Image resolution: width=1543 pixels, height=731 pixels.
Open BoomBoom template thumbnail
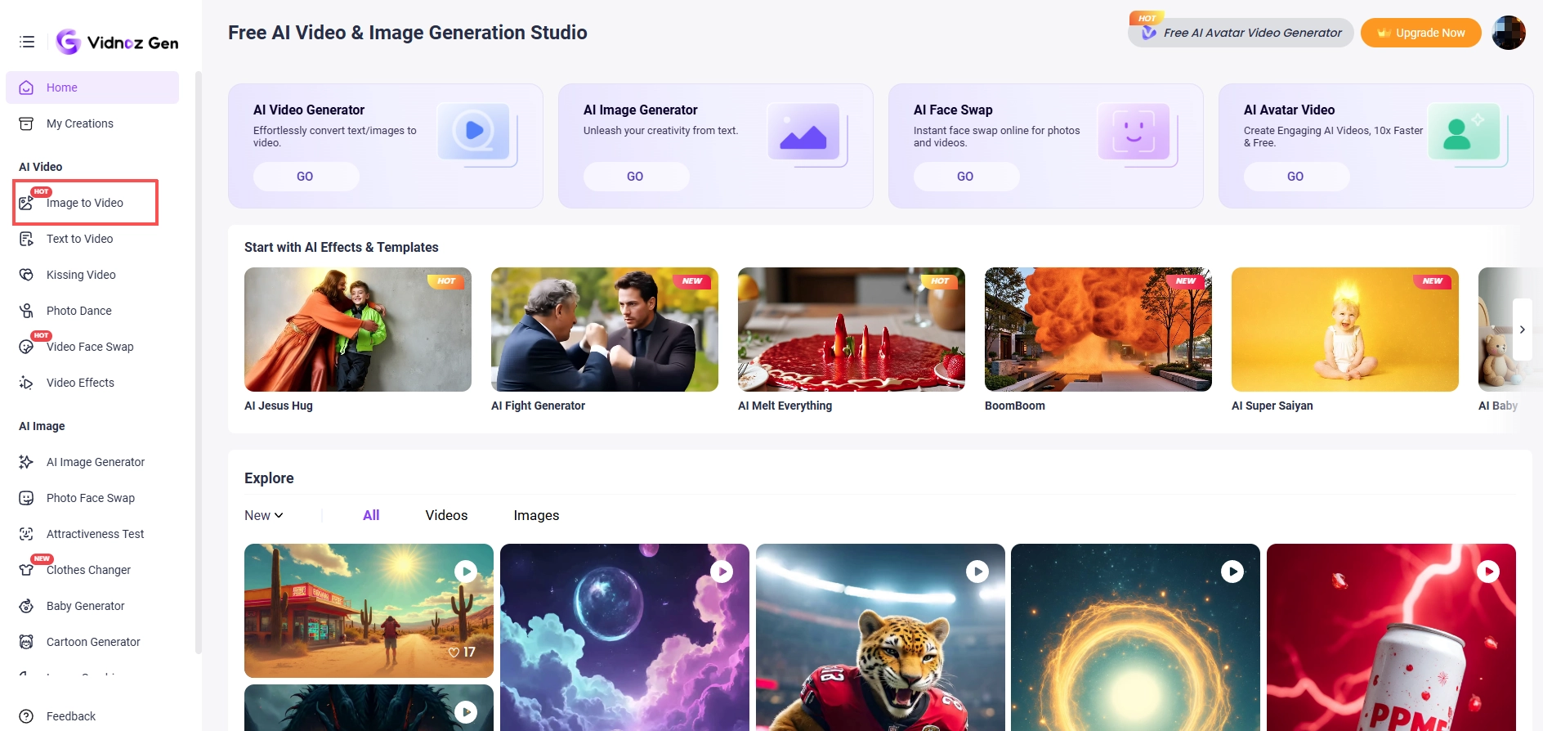click(1098, 330)
